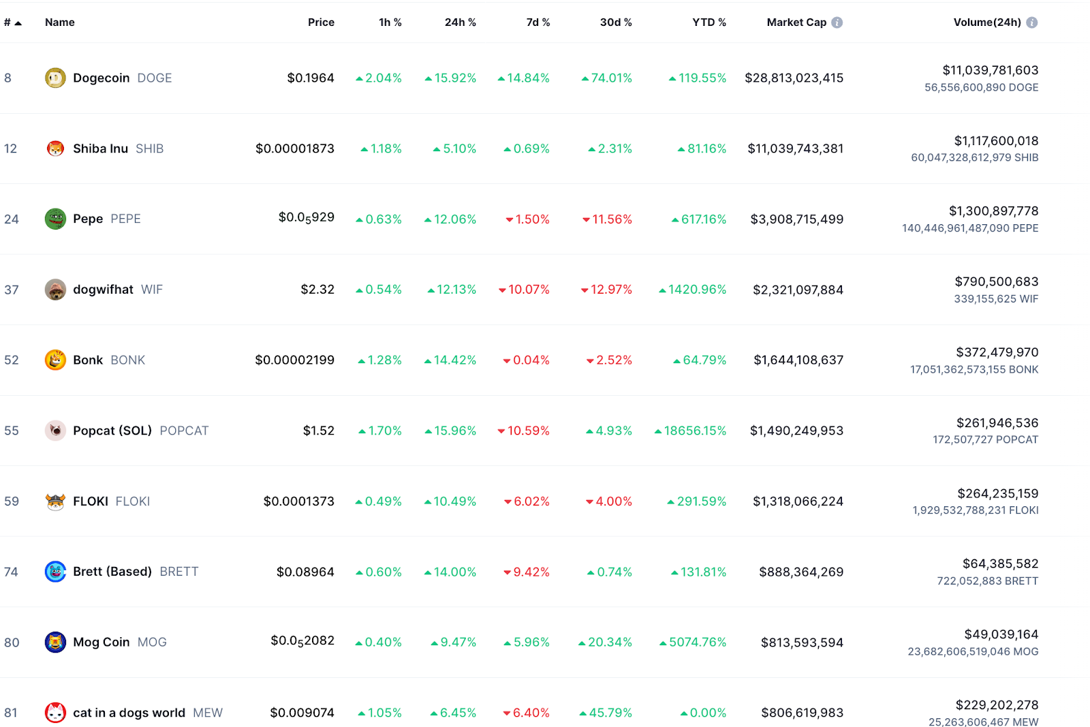Image resolution: width=1090 pixels, height=727 pixels.
Task: Click the Market Cap info icon
Action: (x=837, y=22)
